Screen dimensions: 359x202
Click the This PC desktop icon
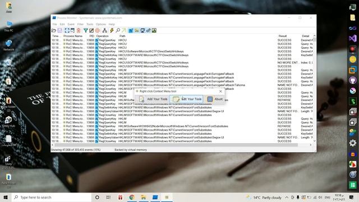click(9, 26)
